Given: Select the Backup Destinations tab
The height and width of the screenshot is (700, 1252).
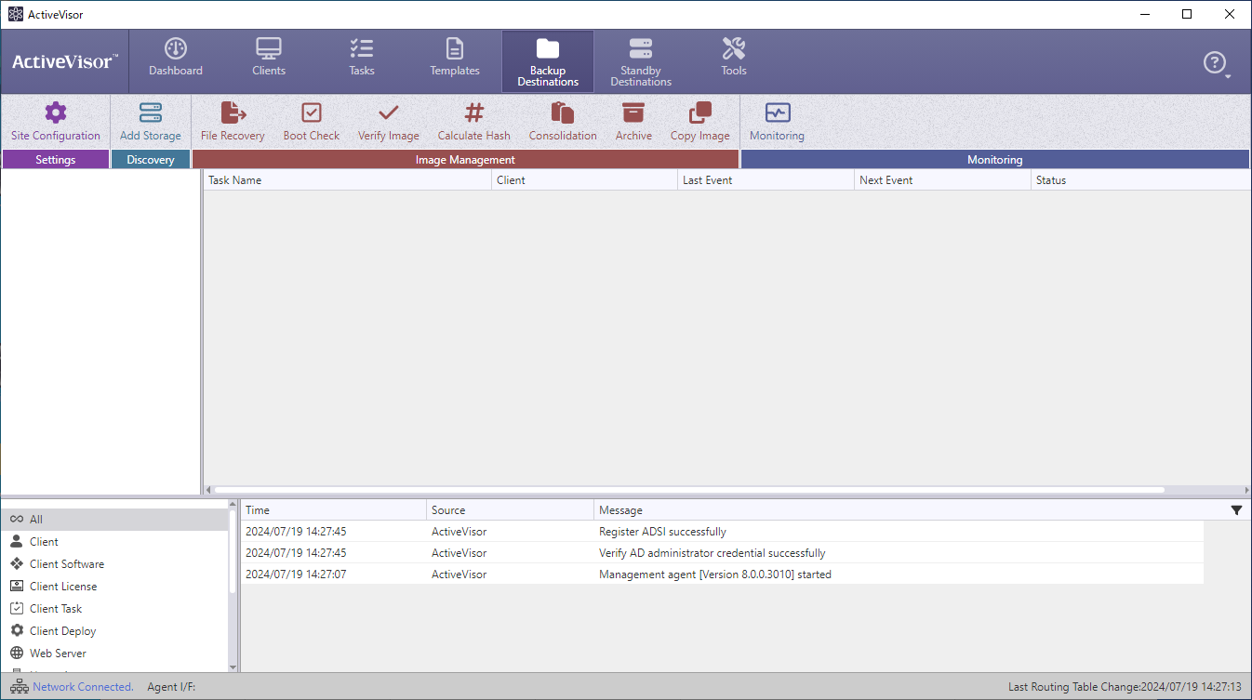Looking at the screenshot, I should click(x=548, y=61).
